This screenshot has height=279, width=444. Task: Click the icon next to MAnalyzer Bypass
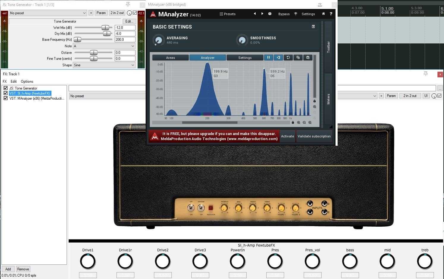296,14
